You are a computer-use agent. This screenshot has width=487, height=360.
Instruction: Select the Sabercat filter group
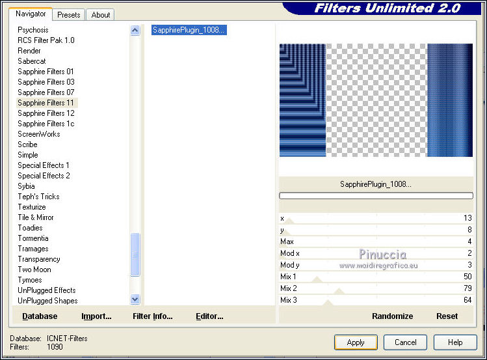tap(31, 61)
